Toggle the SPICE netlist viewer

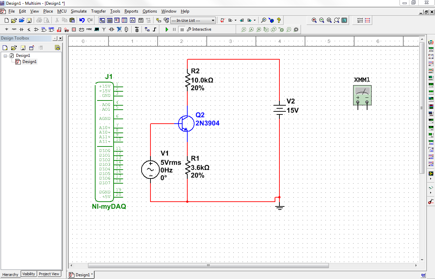pyautogui.click(x=117, y=20)
